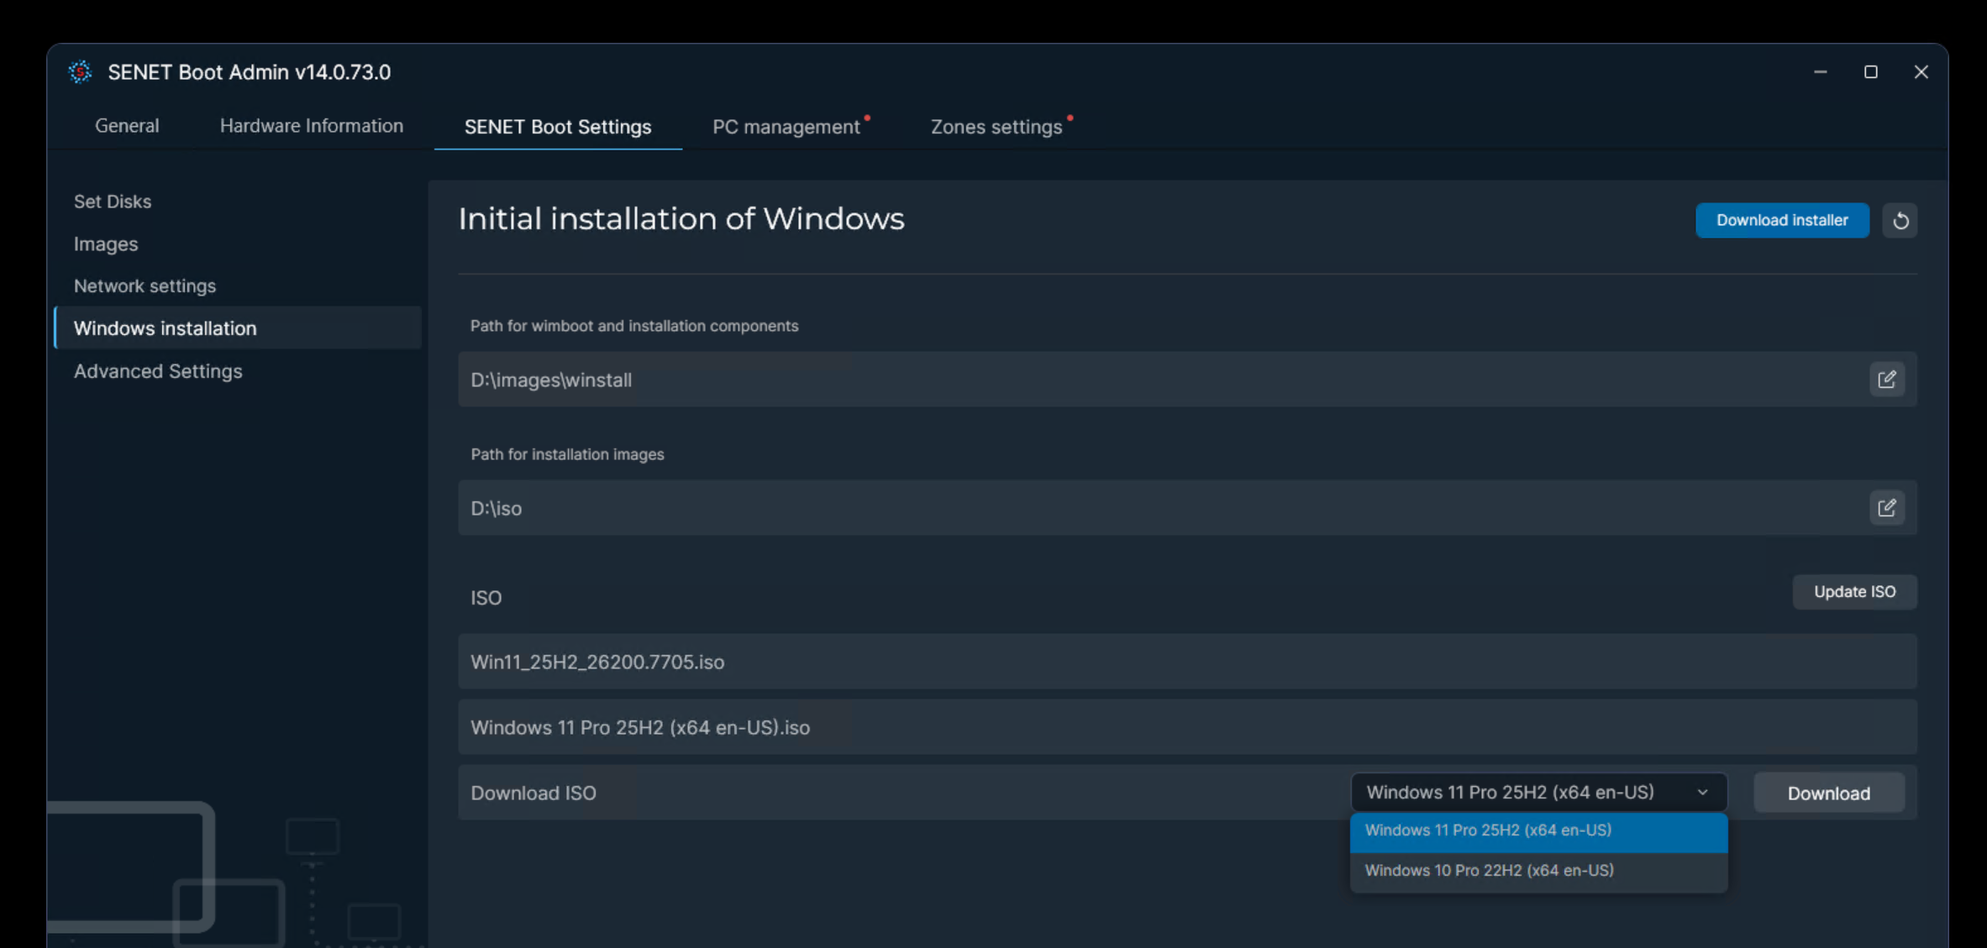Edit the installation images path icon
The height and width of the screenshot is (948, 1987).
tap(1887, 508)
